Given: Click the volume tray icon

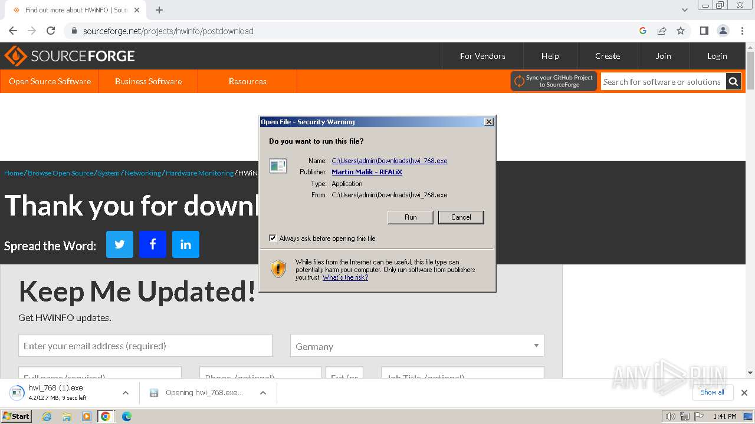Looking at the screenshot, I should (x=670, y=416).
